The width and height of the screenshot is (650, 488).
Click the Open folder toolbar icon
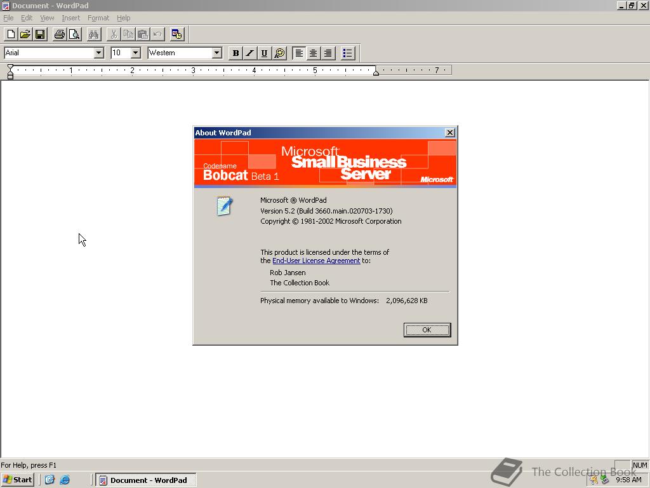coord(25,34)
